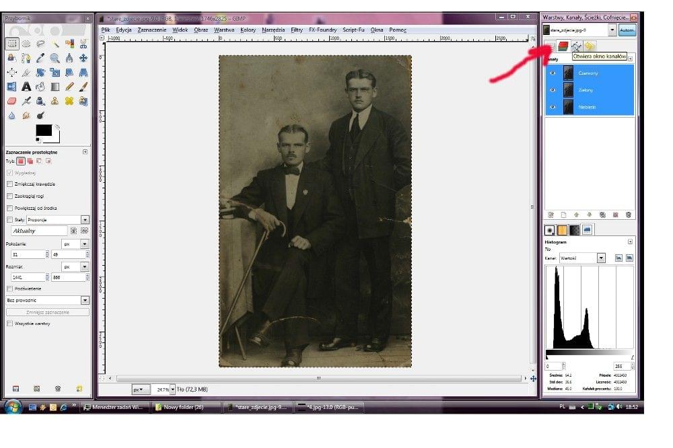Viewport: 673px width, 448px height.
Task: Open the stare_zdjecie.jpg-9 image selector dropdown
Action: click(x=579, y=30)
